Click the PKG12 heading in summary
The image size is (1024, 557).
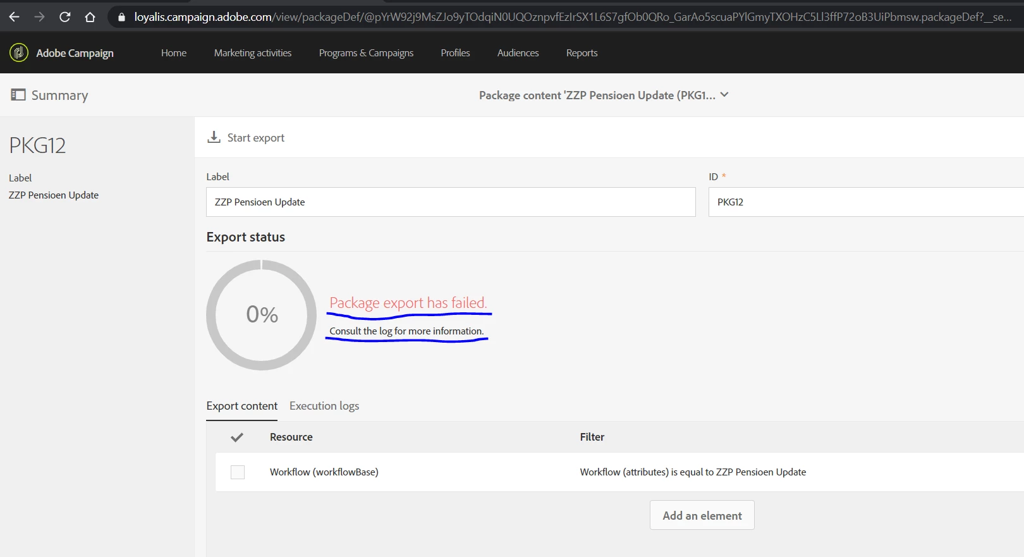(x=37, y=145)
